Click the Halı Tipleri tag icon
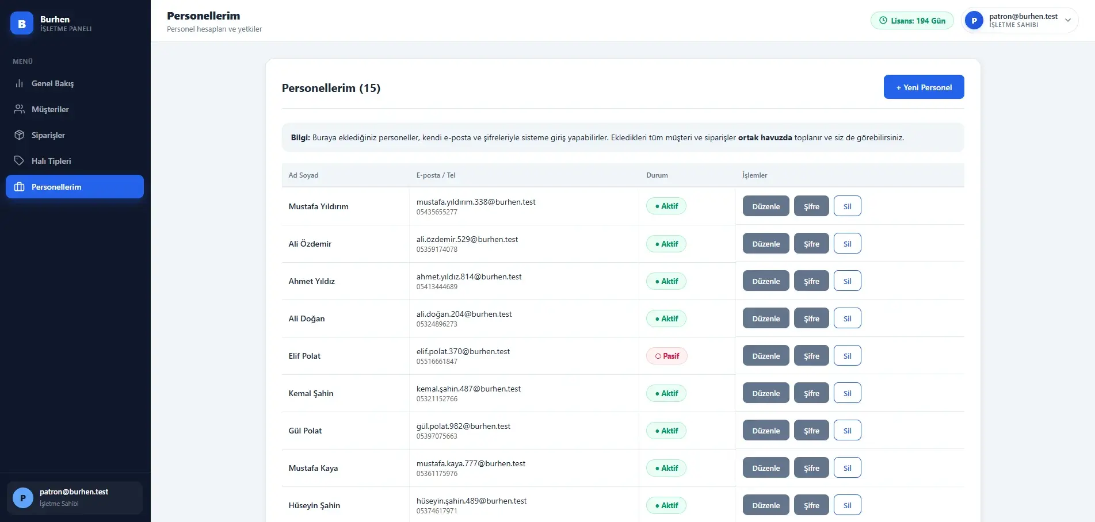 19,161
